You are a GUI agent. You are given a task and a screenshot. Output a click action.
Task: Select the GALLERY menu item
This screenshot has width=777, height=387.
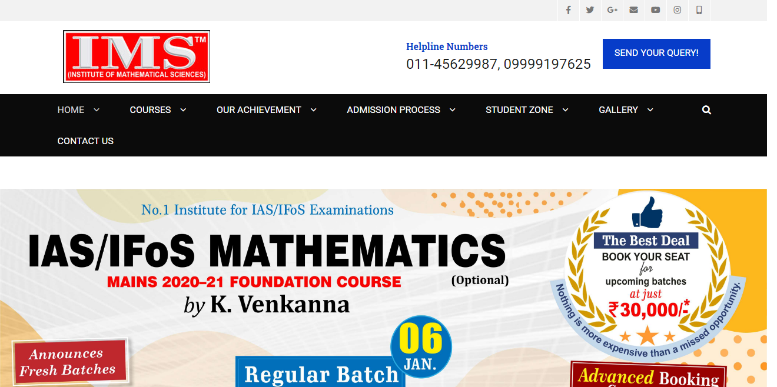618,109
